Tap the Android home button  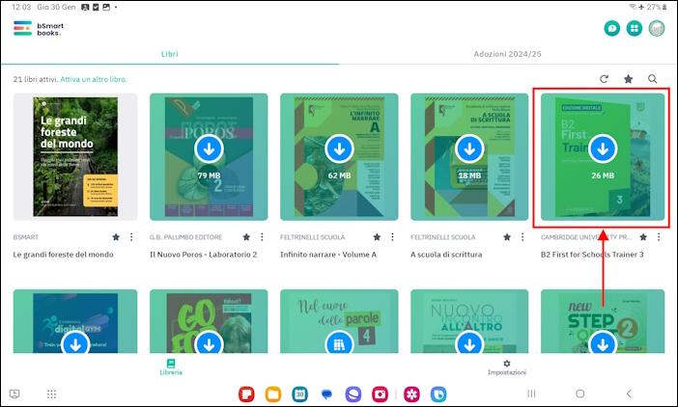click(x=580, y=393)
